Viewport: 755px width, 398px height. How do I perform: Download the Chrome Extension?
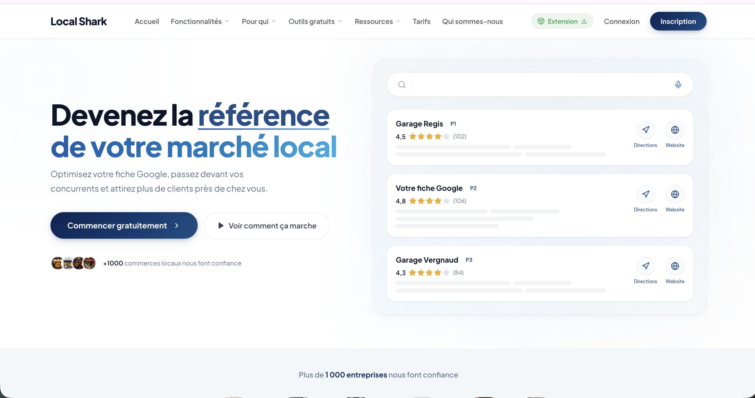coord(562,21)
